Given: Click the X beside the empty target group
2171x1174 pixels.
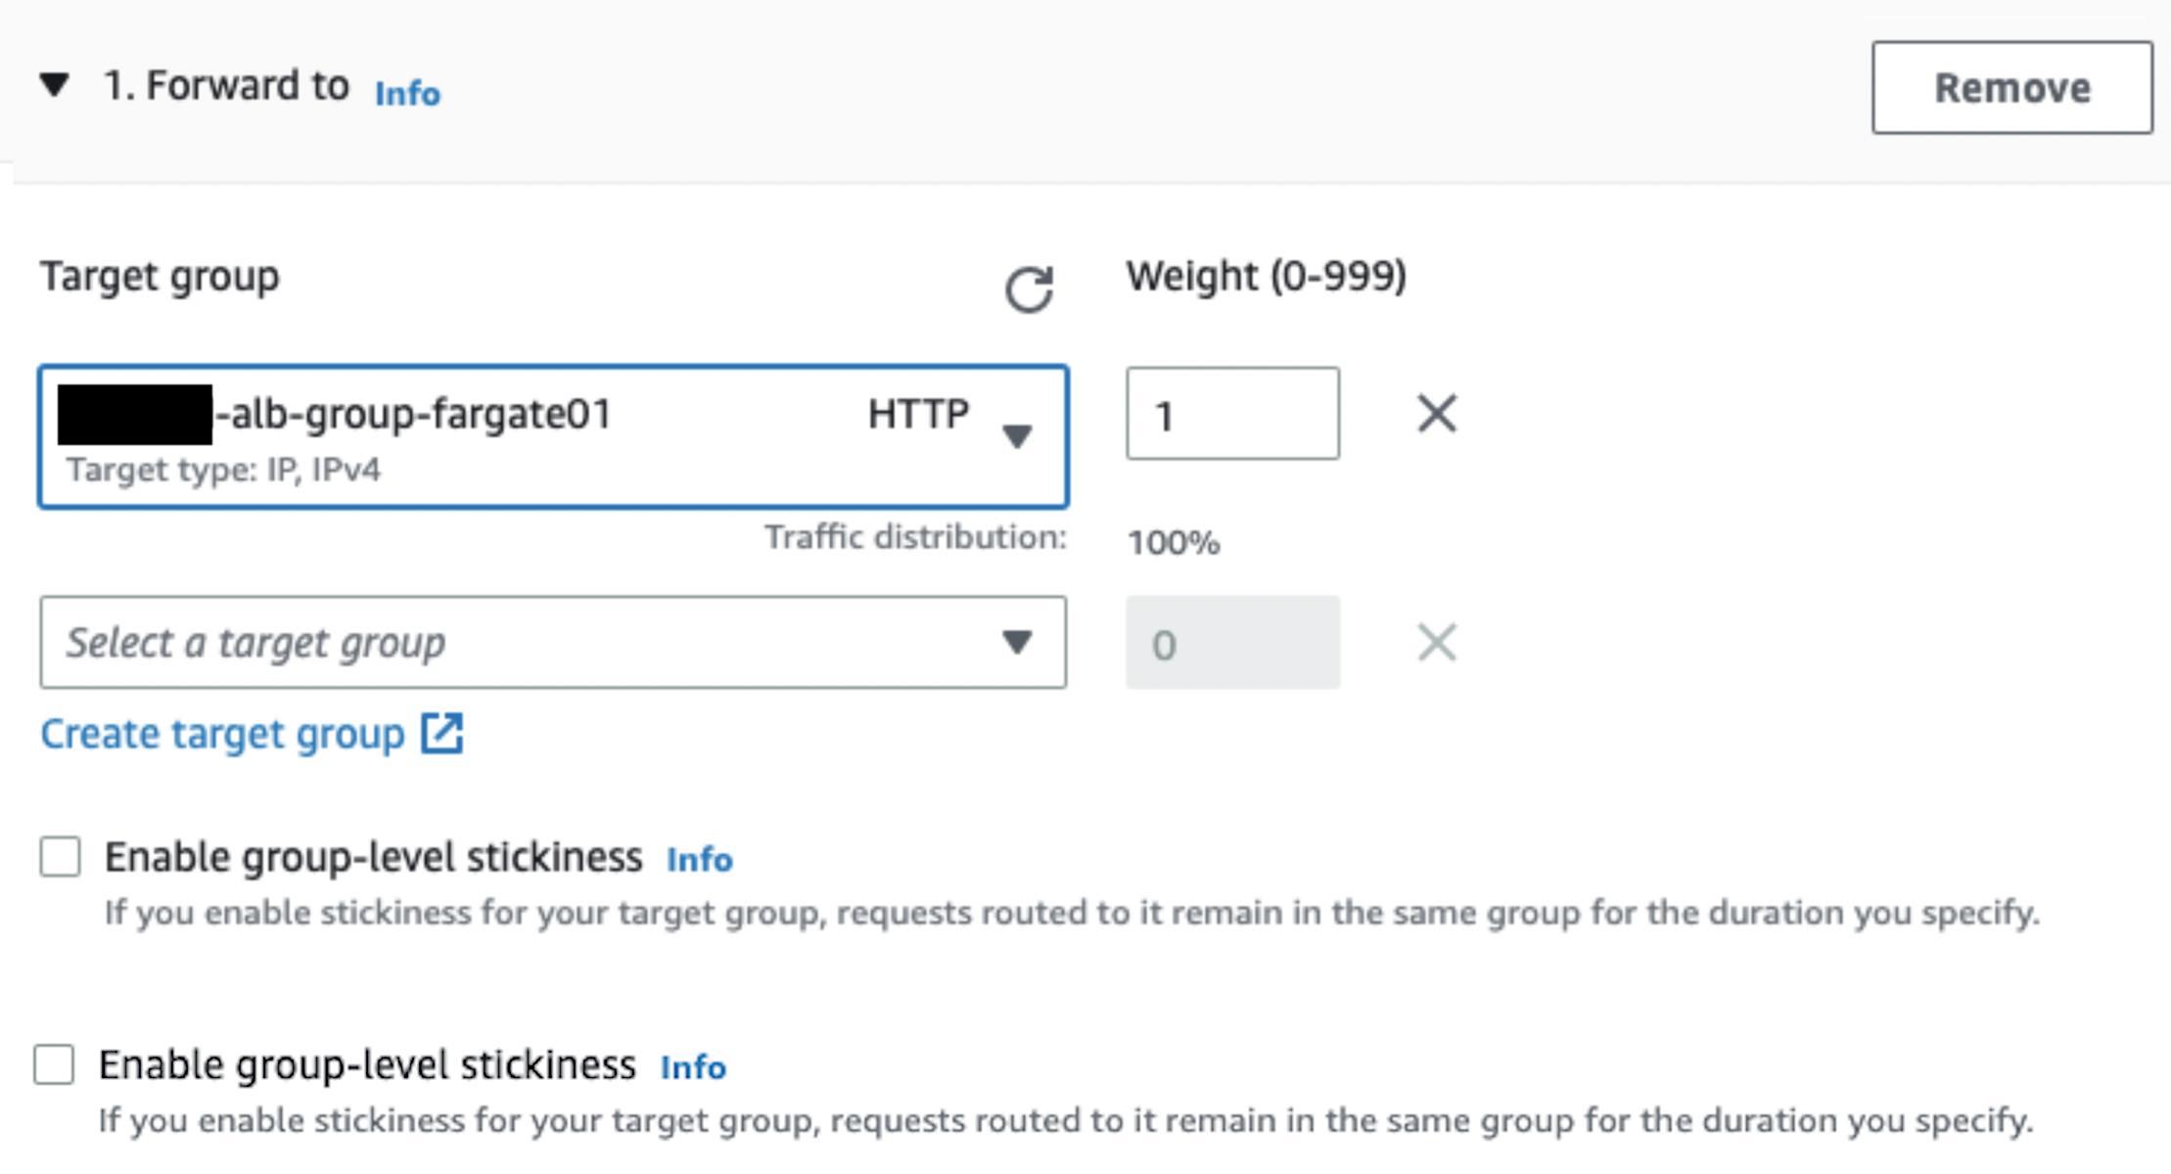Looking at the screenshot, I should (1436, 643).
